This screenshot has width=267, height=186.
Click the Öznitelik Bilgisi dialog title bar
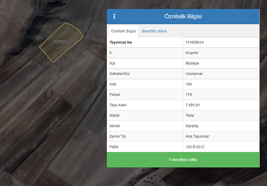point(184,17)
